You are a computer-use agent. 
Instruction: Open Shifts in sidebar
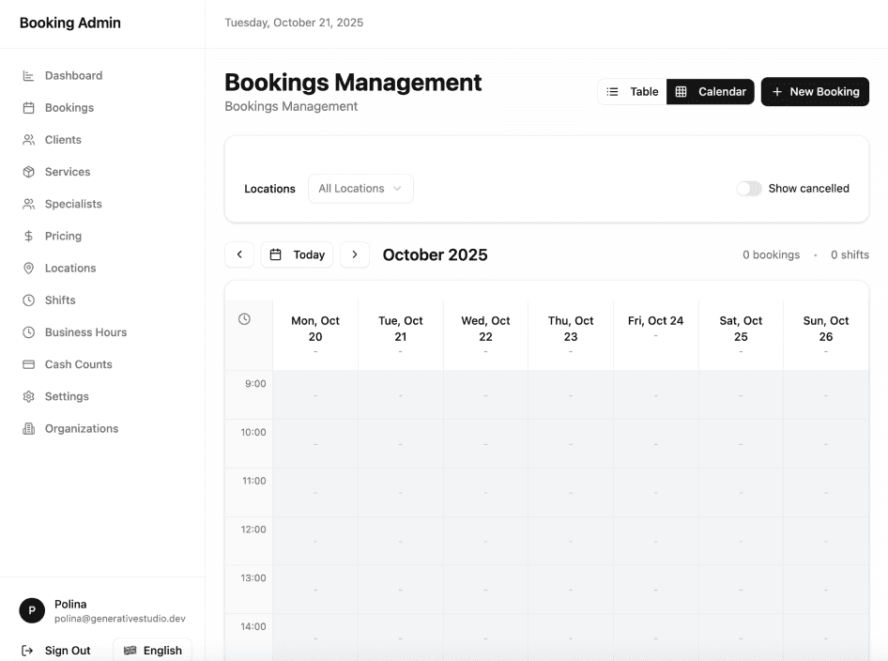pyautogui.click(x=60, y=300)
